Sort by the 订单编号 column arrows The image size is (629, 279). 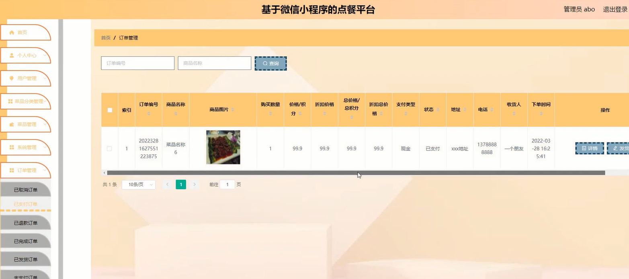[149, 114]
